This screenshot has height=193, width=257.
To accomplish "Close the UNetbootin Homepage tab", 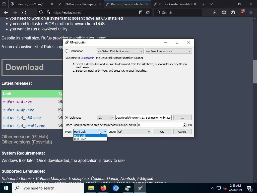I will tap(99, 4).
